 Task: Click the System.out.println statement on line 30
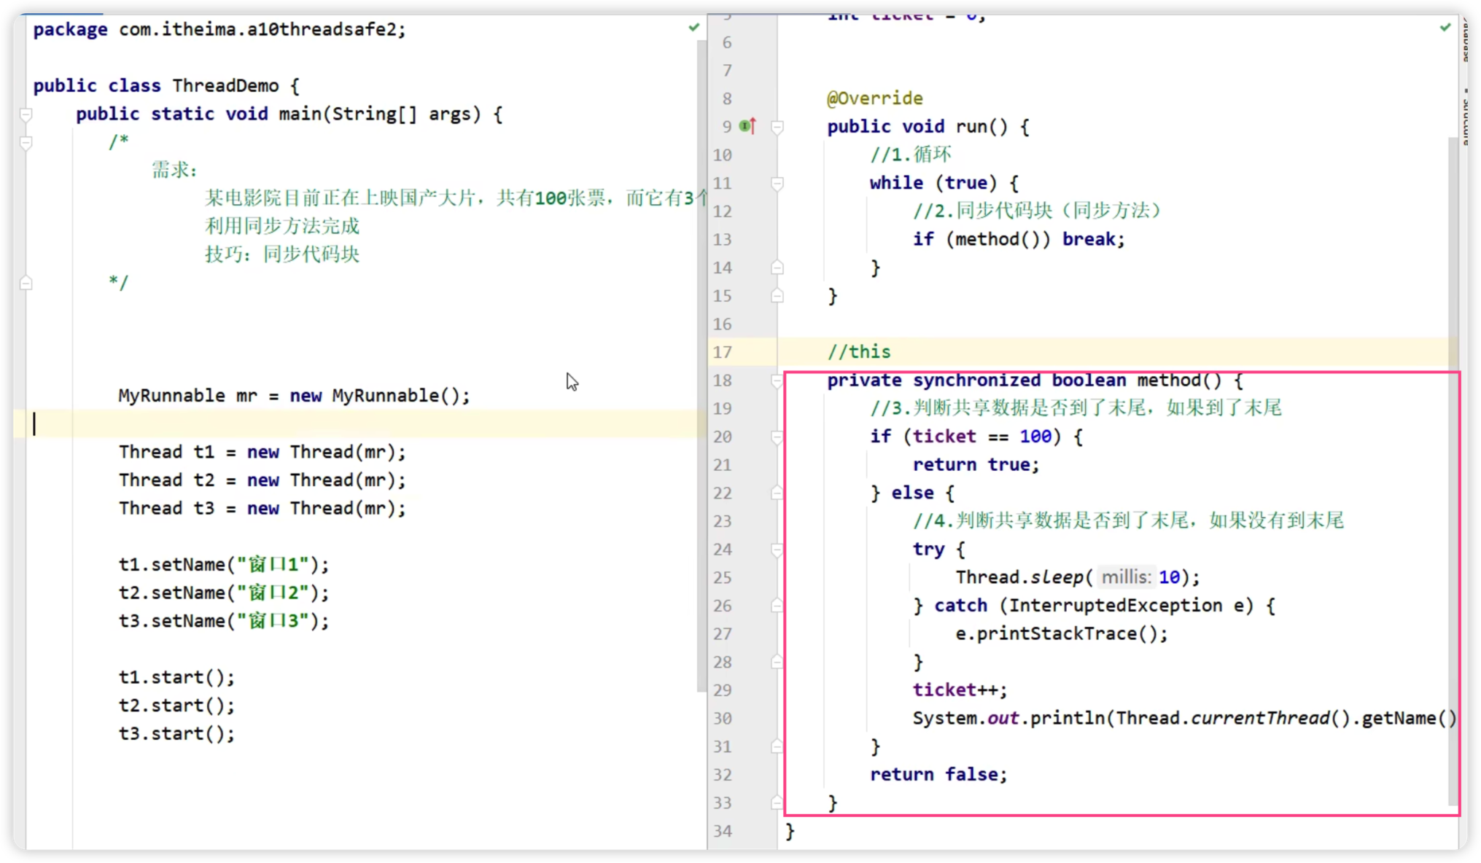pyautogui.click(x=1184, y=719)
